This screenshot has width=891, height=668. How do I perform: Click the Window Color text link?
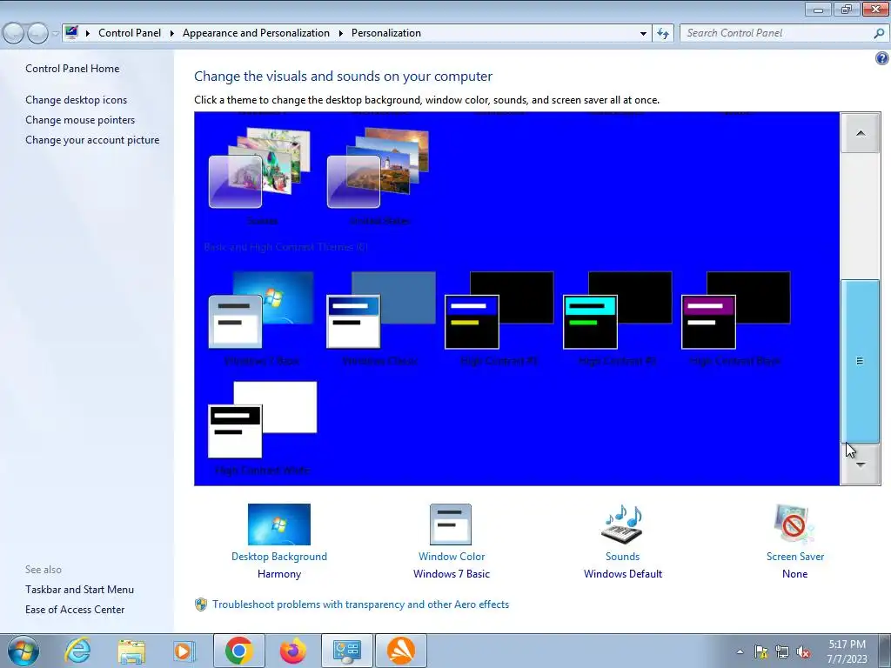click(x=452, y=557)
